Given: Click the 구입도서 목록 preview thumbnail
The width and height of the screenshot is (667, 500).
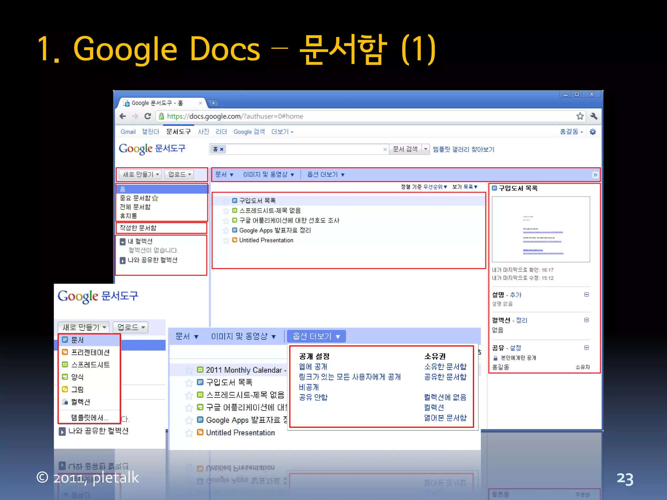Looking at the screenshot, I should tap(541, 229).
